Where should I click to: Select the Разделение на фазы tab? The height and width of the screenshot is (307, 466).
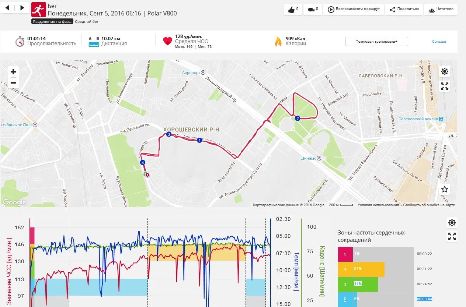tap(52, 22)
